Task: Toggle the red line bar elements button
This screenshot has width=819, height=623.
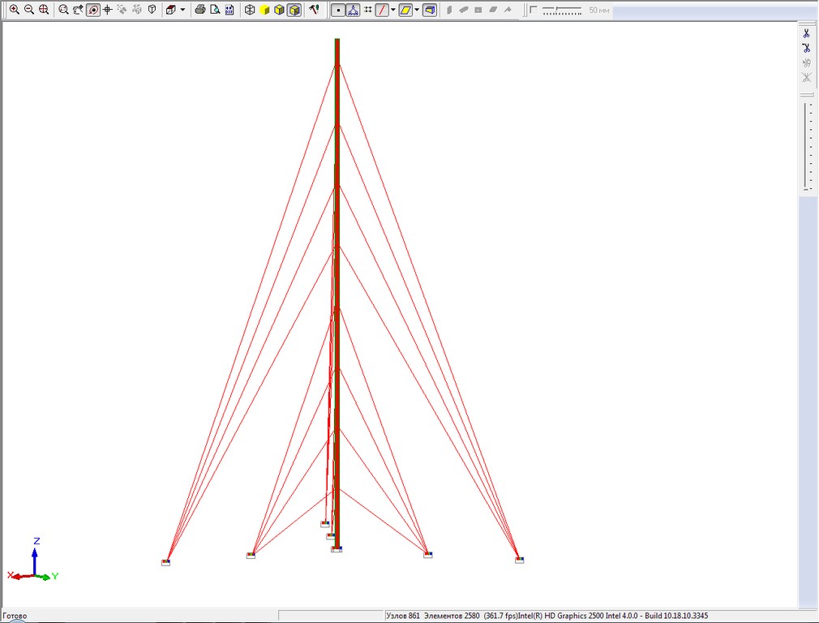Action: click(383, 10)
